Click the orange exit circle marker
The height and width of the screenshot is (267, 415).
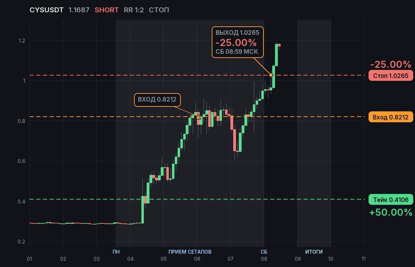click(x=271, y=75)
